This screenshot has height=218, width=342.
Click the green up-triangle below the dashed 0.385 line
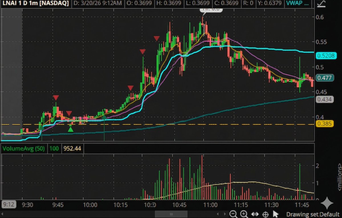[70, 129]
